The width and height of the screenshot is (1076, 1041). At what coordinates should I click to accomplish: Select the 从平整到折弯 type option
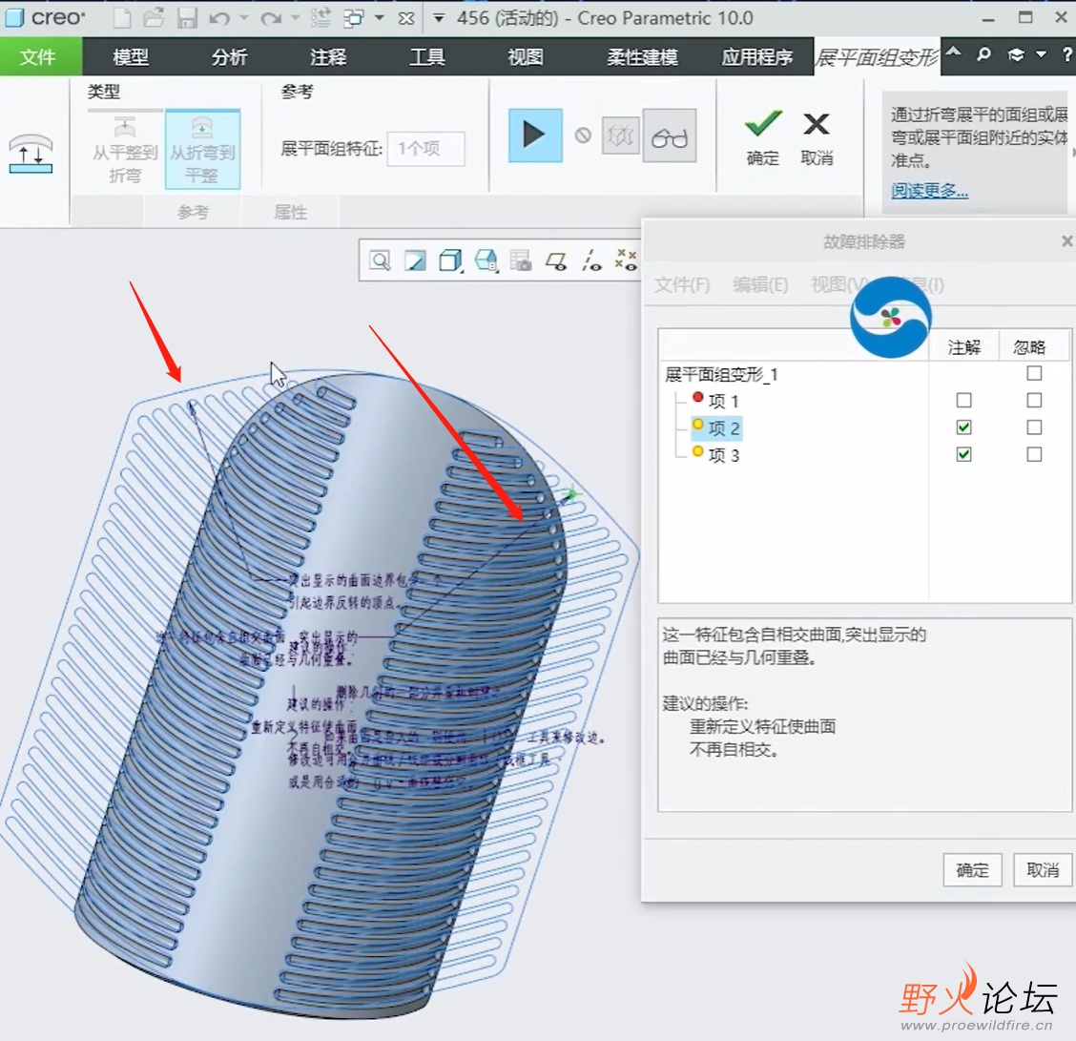point(125,149)
